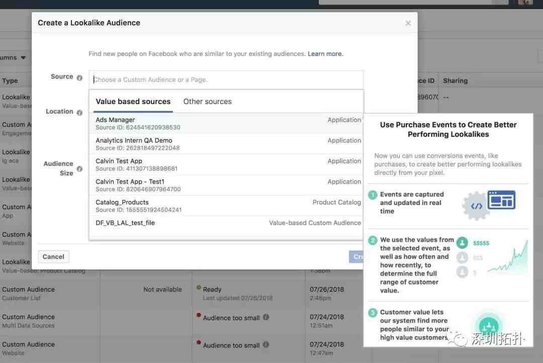Click the green people group icon
This screenshot has width=543, height=363.
tap(489, 326)
